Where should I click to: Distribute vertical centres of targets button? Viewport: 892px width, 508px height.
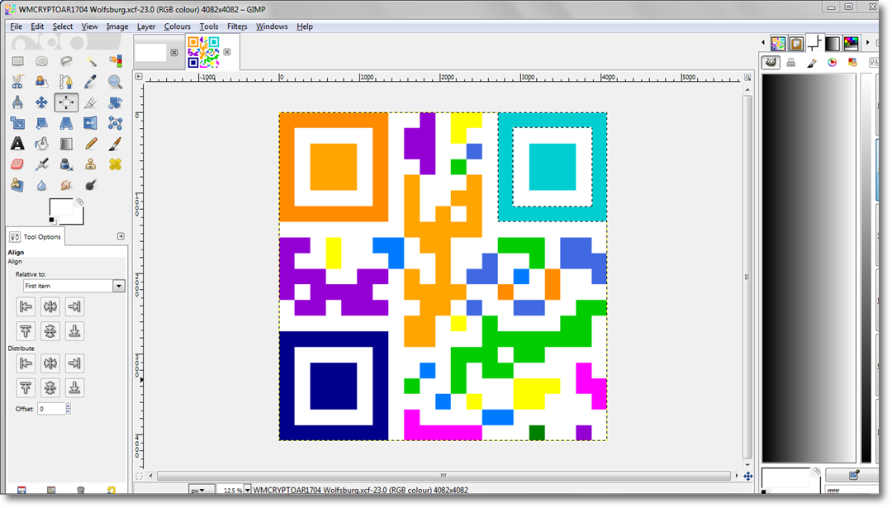pos(50,388)
